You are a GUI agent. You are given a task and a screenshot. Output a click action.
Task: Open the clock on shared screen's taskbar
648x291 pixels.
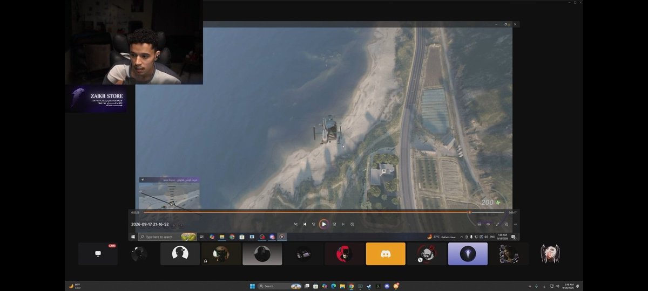click(502, 237)
